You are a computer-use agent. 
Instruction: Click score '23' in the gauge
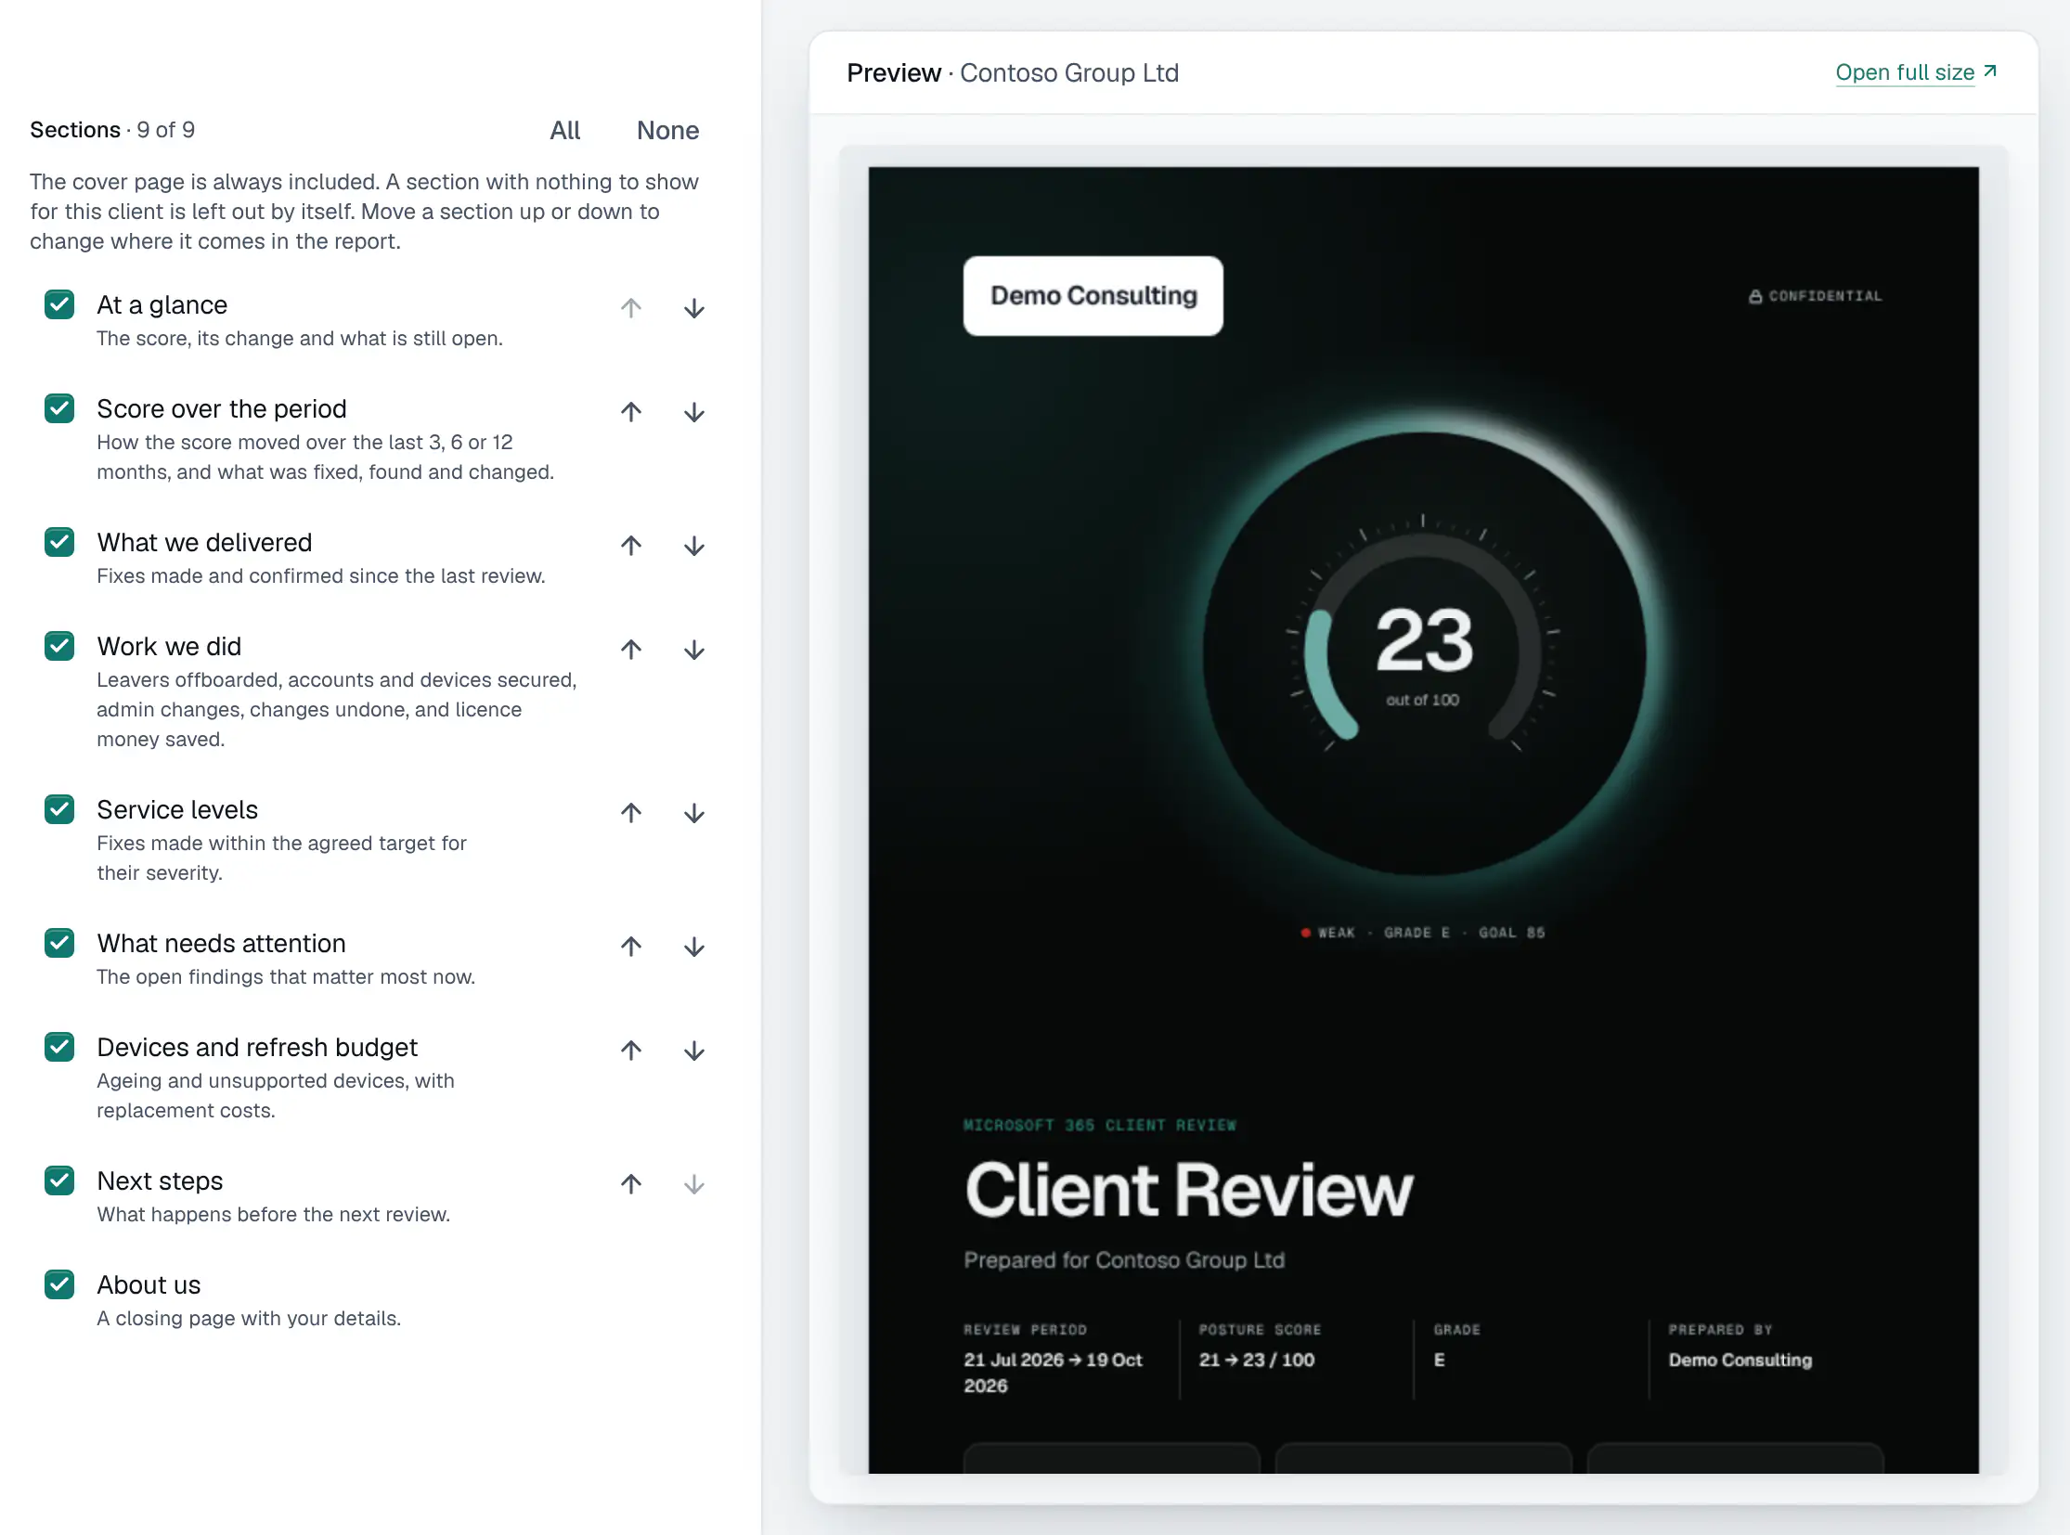pos(1424,640)
